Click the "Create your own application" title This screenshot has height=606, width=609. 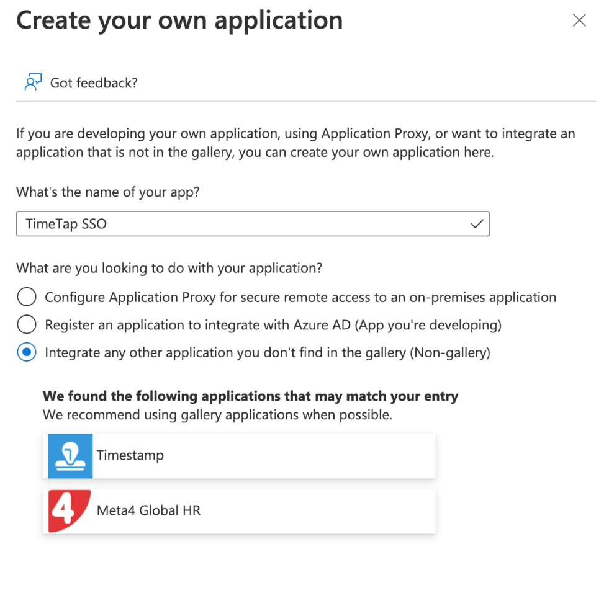point(179,20)
